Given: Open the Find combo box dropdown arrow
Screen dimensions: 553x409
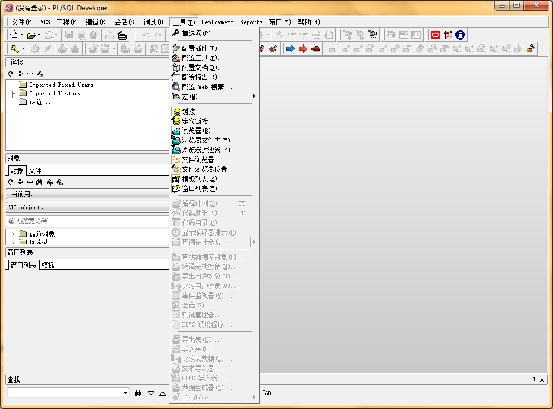Looking at the screenshot, I should tap(125, 393).
